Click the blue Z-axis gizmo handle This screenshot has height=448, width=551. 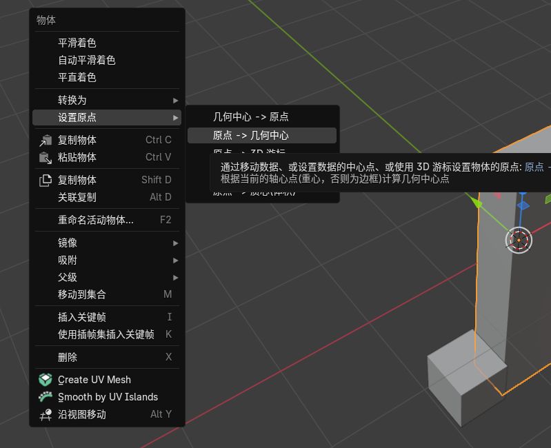pyautogui.click(x=523, y=206)
